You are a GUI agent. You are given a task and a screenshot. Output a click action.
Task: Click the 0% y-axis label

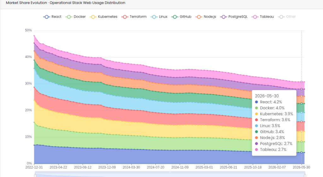[x=29, y=163]
